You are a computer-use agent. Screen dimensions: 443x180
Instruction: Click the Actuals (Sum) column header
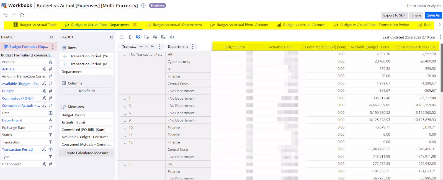pos(280,47)
